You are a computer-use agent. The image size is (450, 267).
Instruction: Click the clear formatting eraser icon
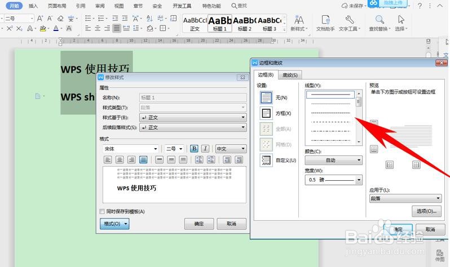click(60, 19)
